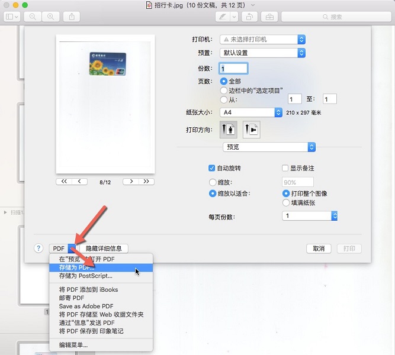Select the Markup pen tool icon

click(x=223, y=17)
